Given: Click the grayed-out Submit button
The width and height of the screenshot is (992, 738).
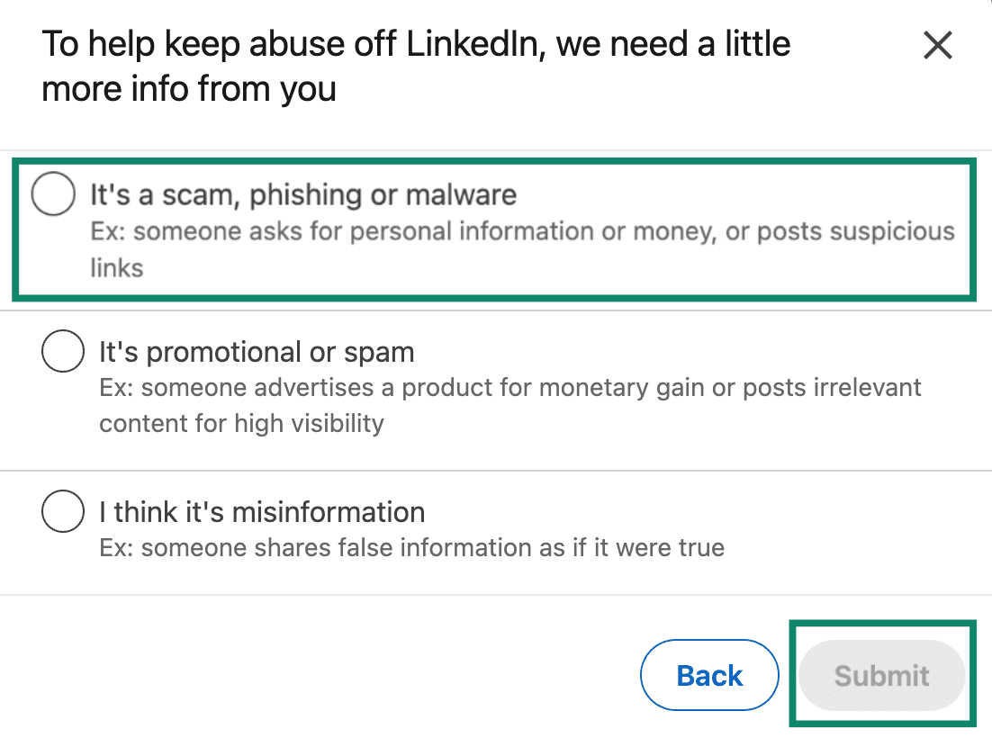Looking at the screenshot, I should point(881,675).
